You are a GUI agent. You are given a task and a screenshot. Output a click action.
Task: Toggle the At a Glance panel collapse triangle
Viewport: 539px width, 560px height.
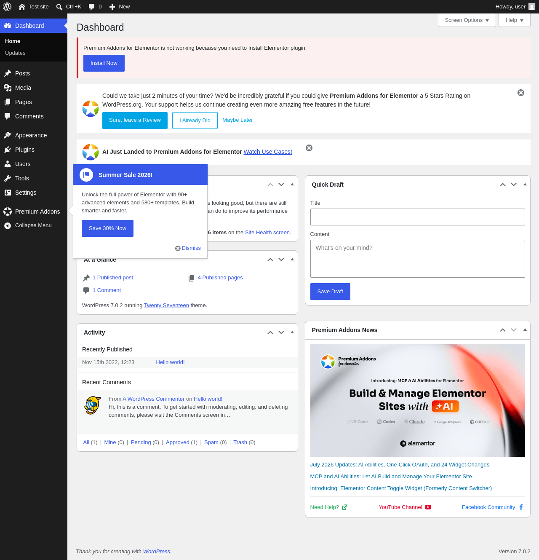pos(292,260)
